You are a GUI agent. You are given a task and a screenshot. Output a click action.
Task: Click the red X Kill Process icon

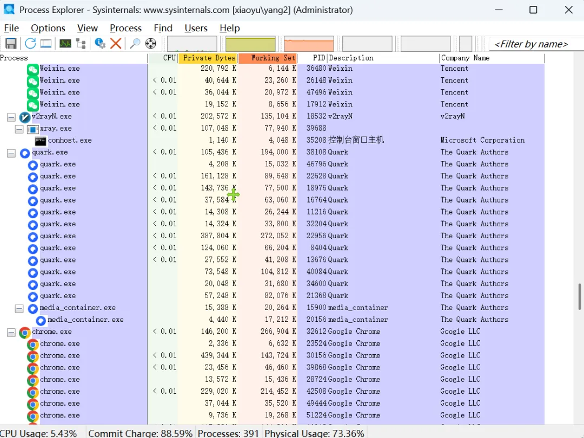[116, 44]
